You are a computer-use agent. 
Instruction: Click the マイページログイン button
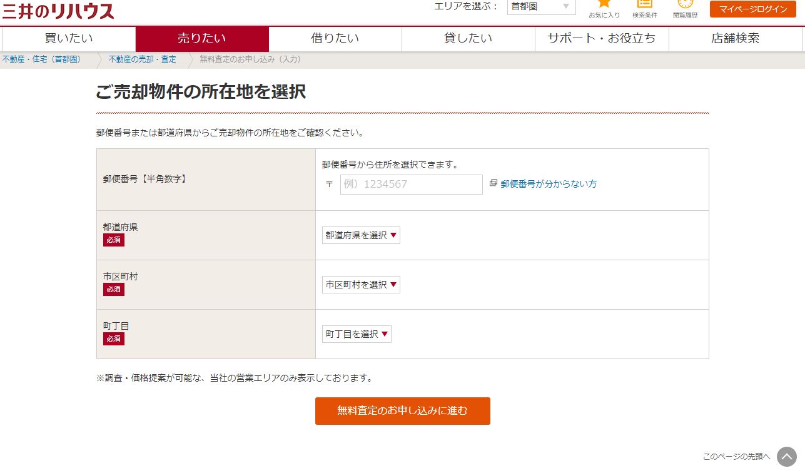pyautogui.click(x=753, y=9)
